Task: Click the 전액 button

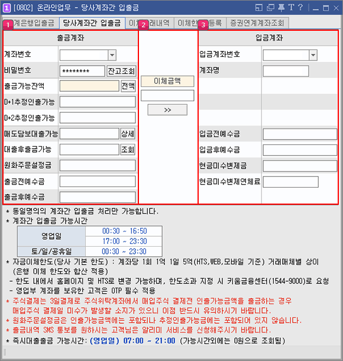Action: (128, 86)
